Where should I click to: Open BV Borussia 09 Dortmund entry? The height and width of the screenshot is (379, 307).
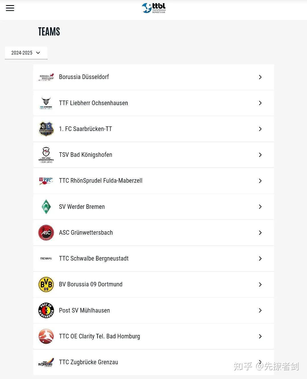click(91, 284)
